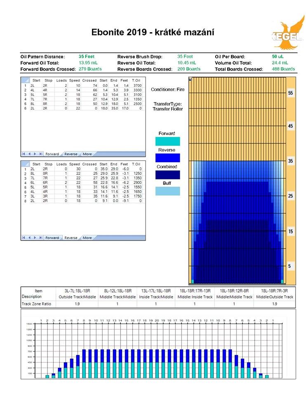The width and height of the screenshot is (306, 396).
Task: Click last-sheet arrow in lower table navigator
Action: (x=40, y=238)
